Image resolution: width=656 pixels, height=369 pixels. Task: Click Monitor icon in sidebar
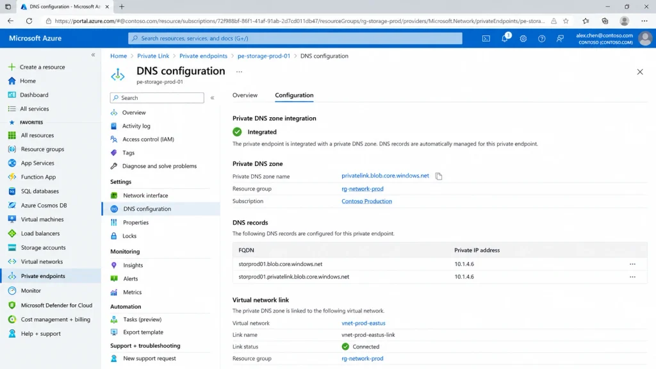click(12, 290)
